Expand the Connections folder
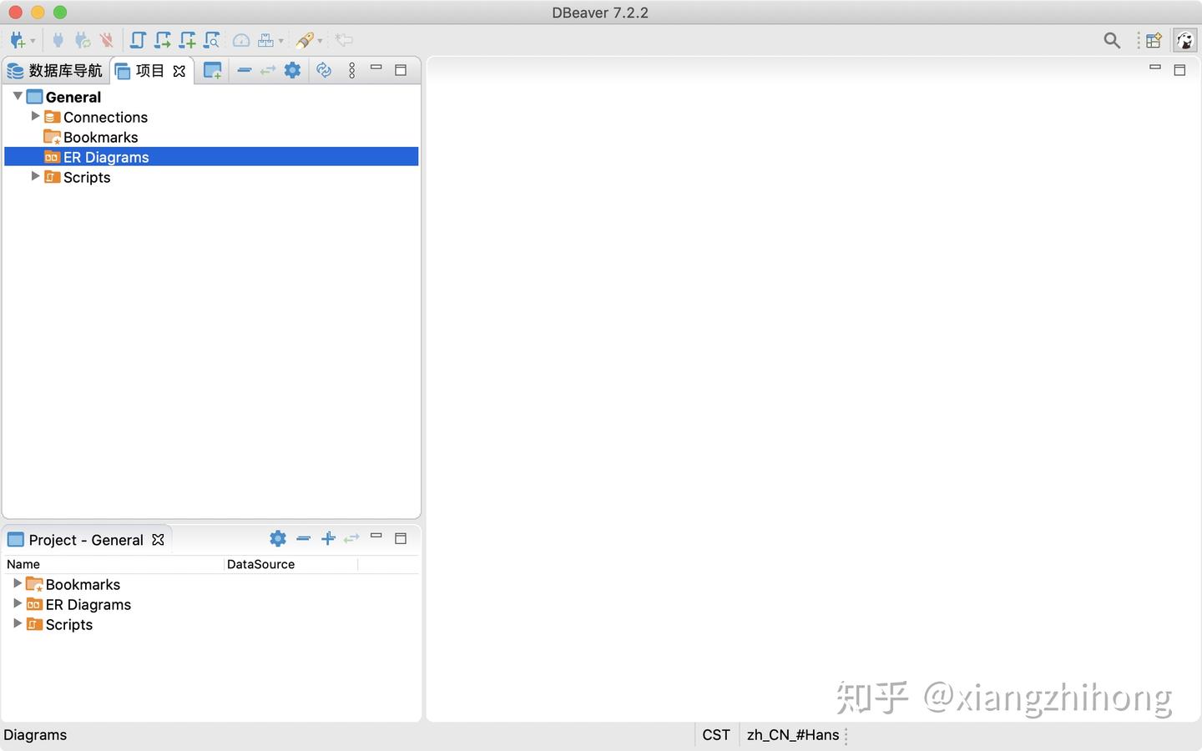1202x751 pixels. pyautogui.click(x=35, y=116)
